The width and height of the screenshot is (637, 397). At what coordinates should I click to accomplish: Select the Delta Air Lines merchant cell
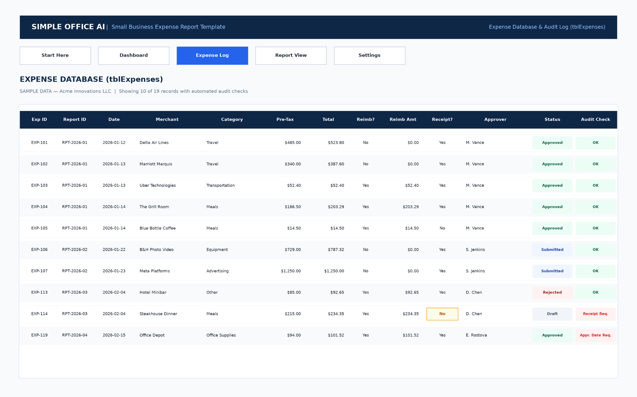tap(154, 143)
